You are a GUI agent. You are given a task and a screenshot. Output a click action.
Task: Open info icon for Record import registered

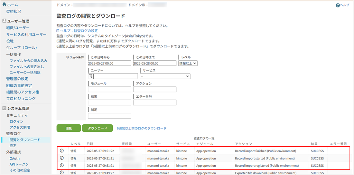[x=62, y=166]
